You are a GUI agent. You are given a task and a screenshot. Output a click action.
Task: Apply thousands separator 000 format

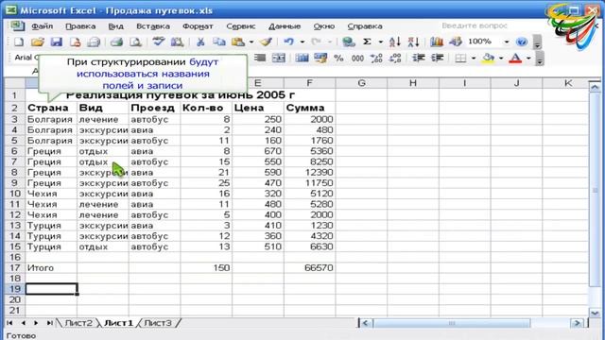coord(357,59)
